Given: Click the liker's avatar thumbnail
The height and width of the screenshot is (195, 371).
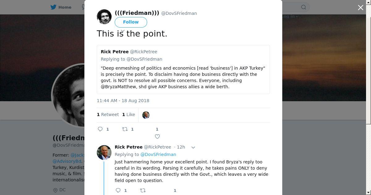Looking at the screenshot, I should tap(146, 115).
